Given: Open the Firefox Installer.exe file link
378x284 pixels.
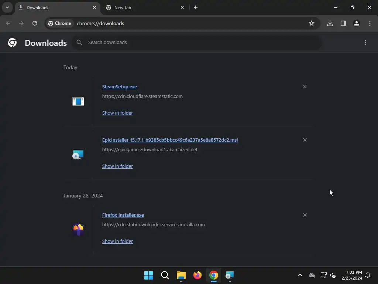Looking at the screenshot, I should 123,215.
